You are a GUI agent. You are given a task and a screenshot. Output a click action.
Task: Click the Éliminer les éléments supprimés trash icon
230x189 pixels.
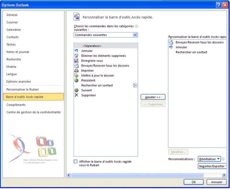tap(76, 56)
